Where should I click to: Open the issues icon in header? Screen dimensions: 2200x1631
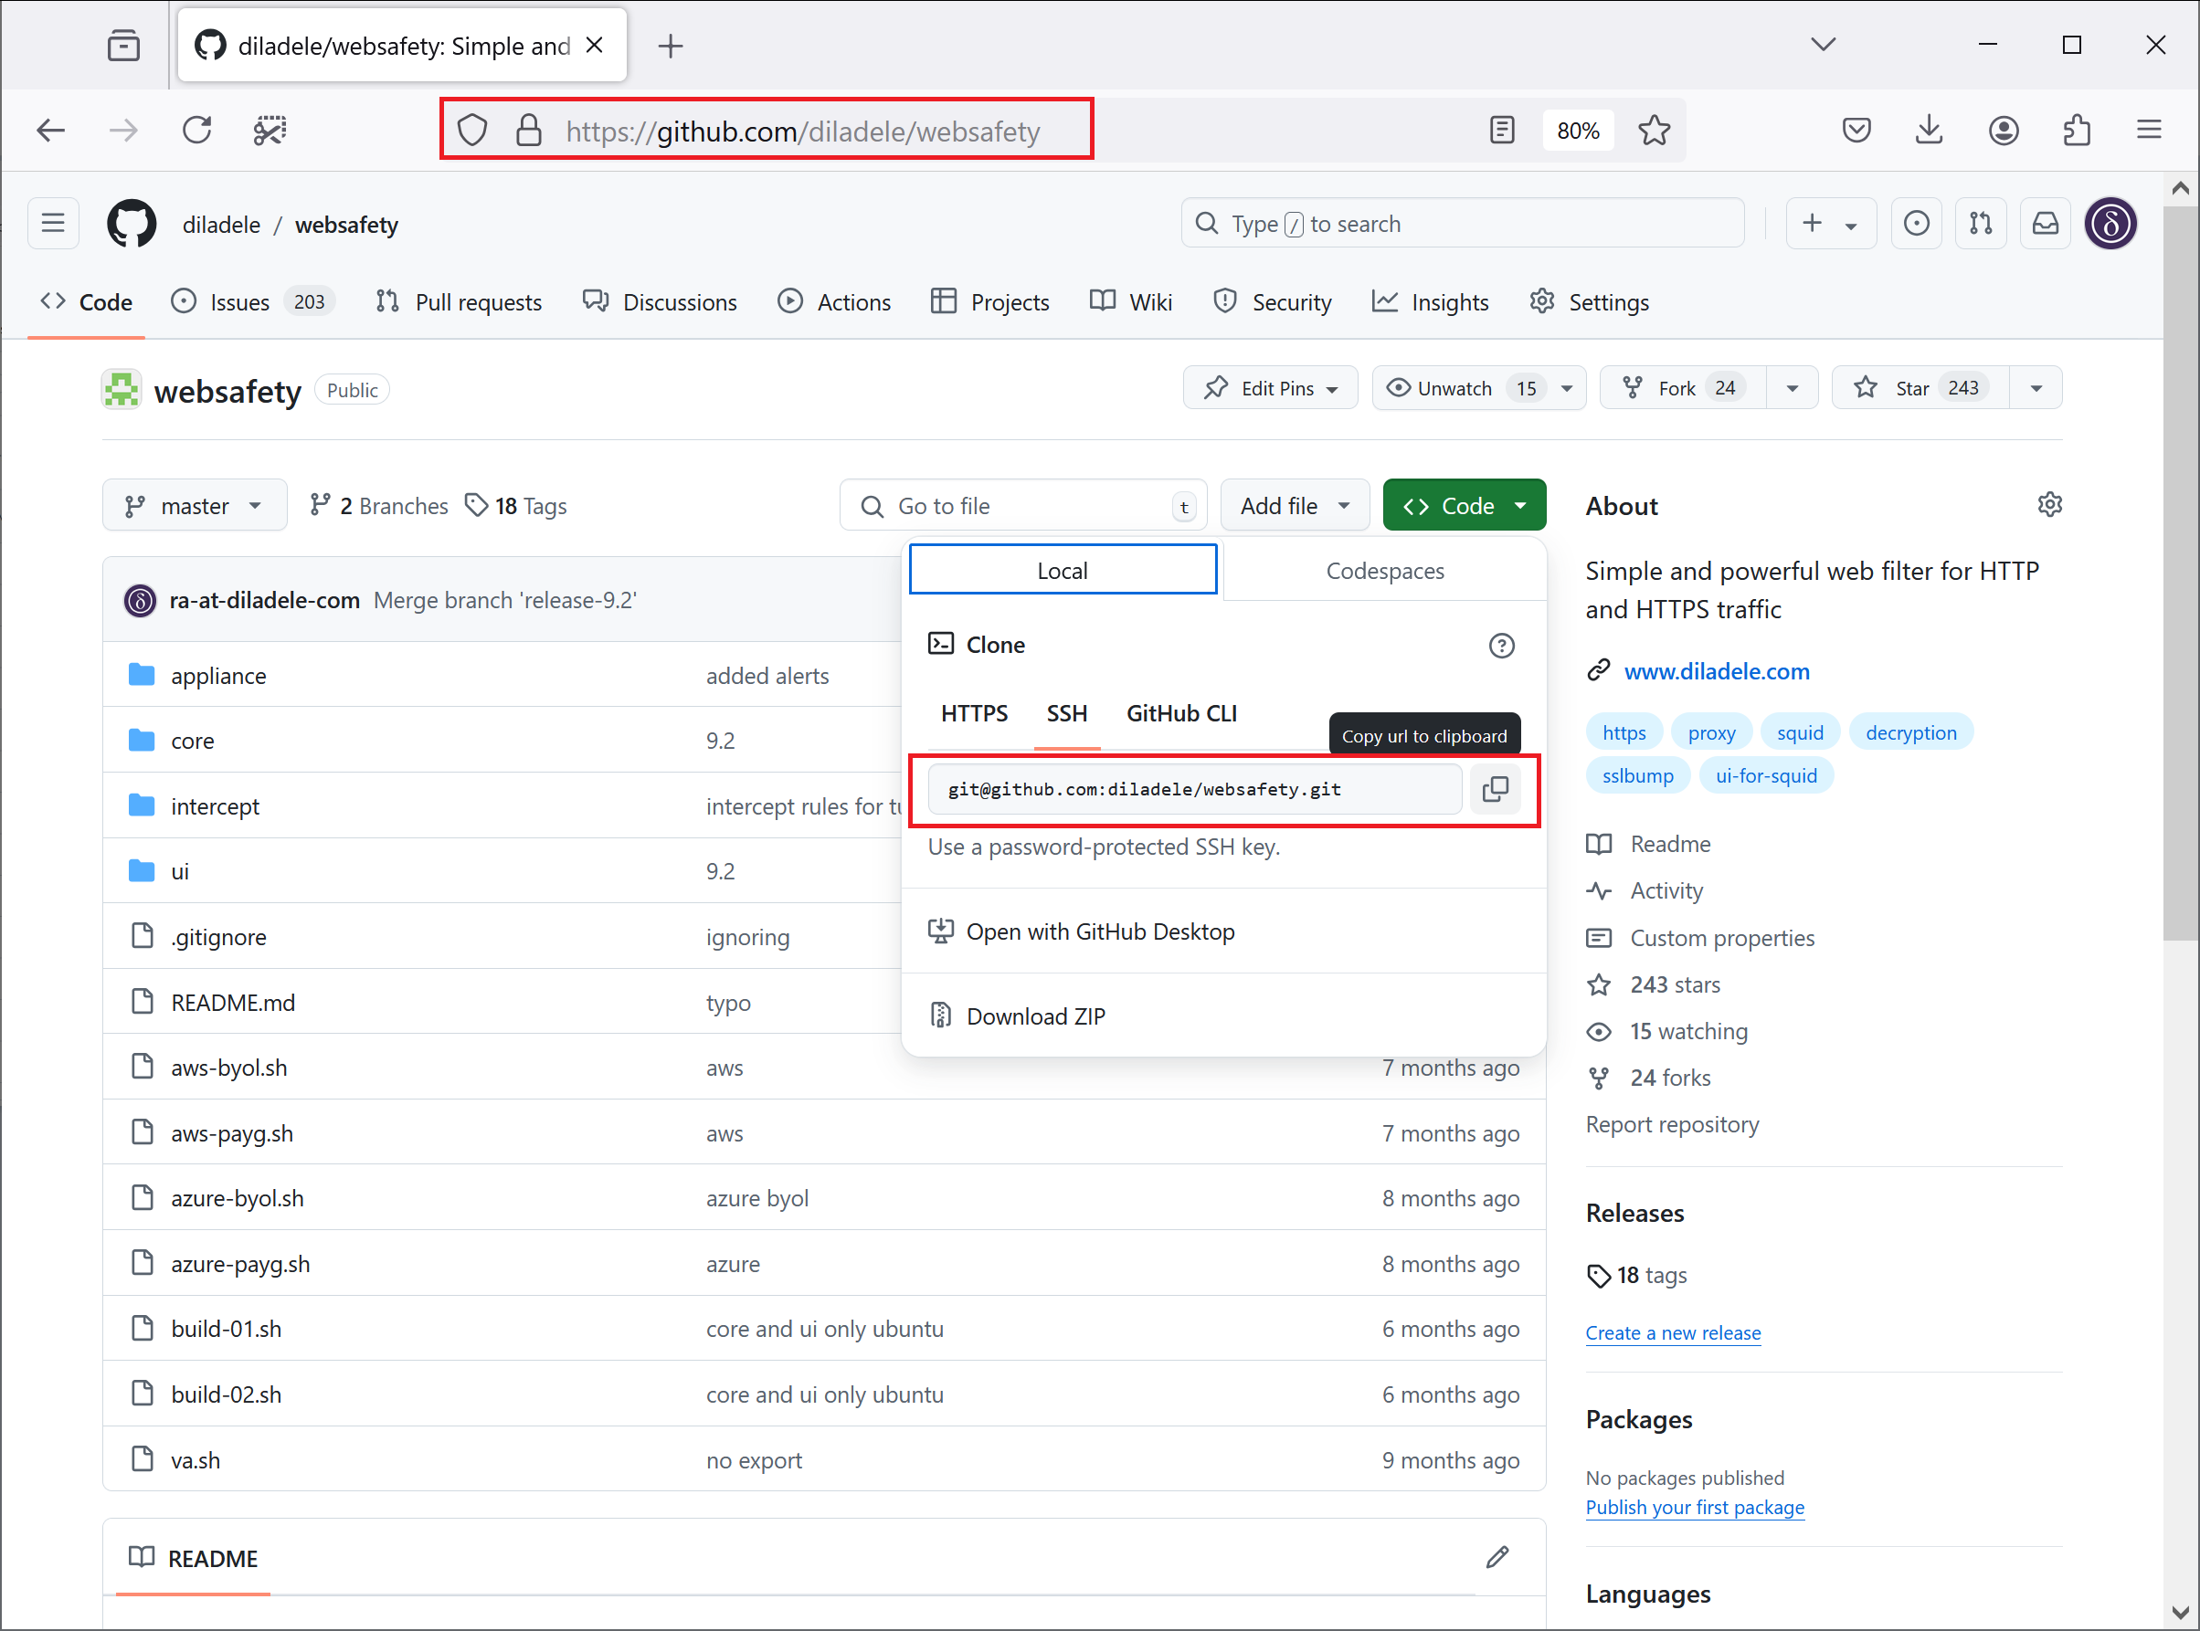click(x=1916, y=223)
